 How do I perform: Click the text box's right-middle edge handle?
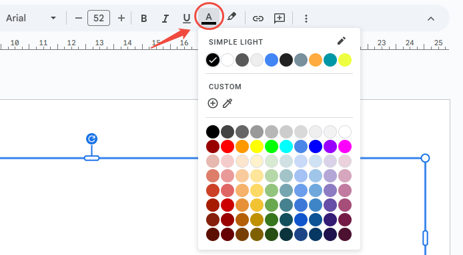(425, 238)
